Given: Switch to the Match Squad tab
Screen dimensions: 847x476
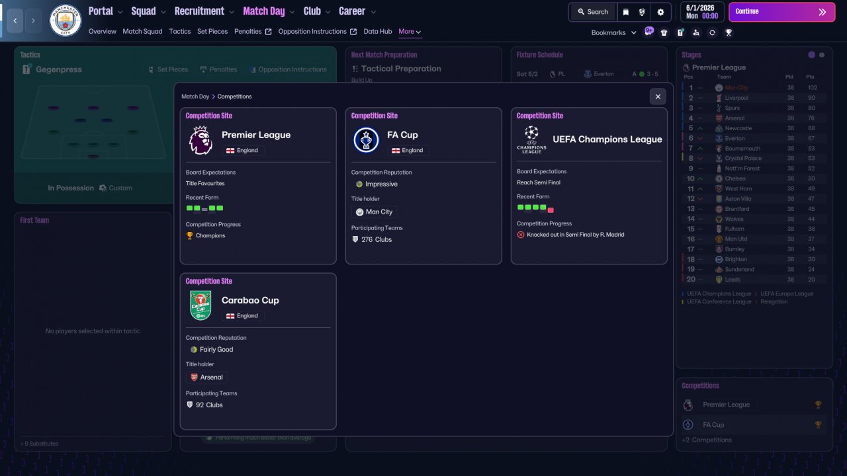Looking at the screenshot, I should (x=142, y=31).
